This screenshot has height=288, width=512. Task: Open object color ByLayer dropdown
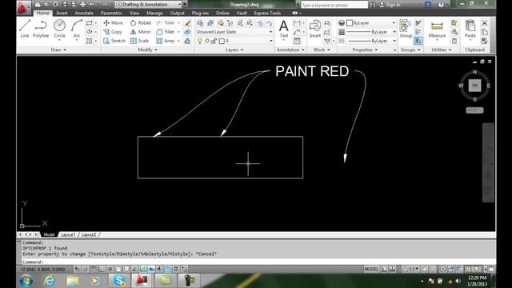pyautogui.click(x=371, y=23)
